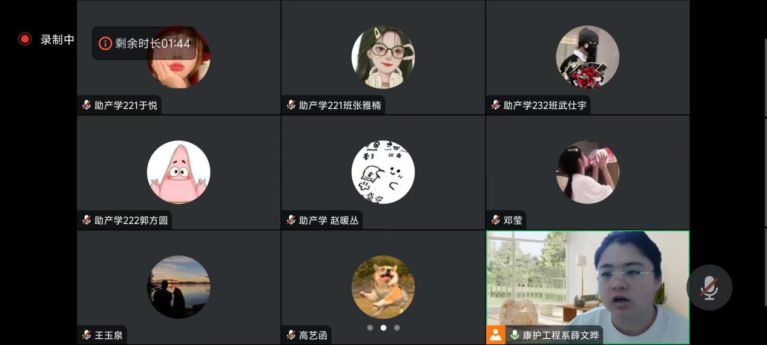Screen dimensions: 767x345
Task: Click the 录制中 recording status label
Action: (x=58, y=39)
